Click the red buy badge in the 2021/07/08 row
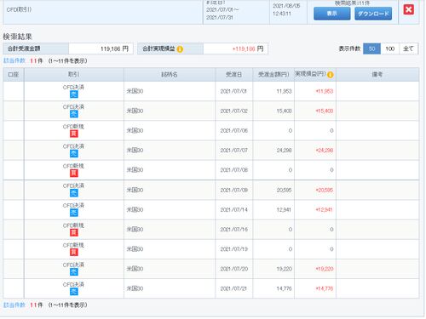426x319 pixels. pyautogui.click(x=74, y=174)
